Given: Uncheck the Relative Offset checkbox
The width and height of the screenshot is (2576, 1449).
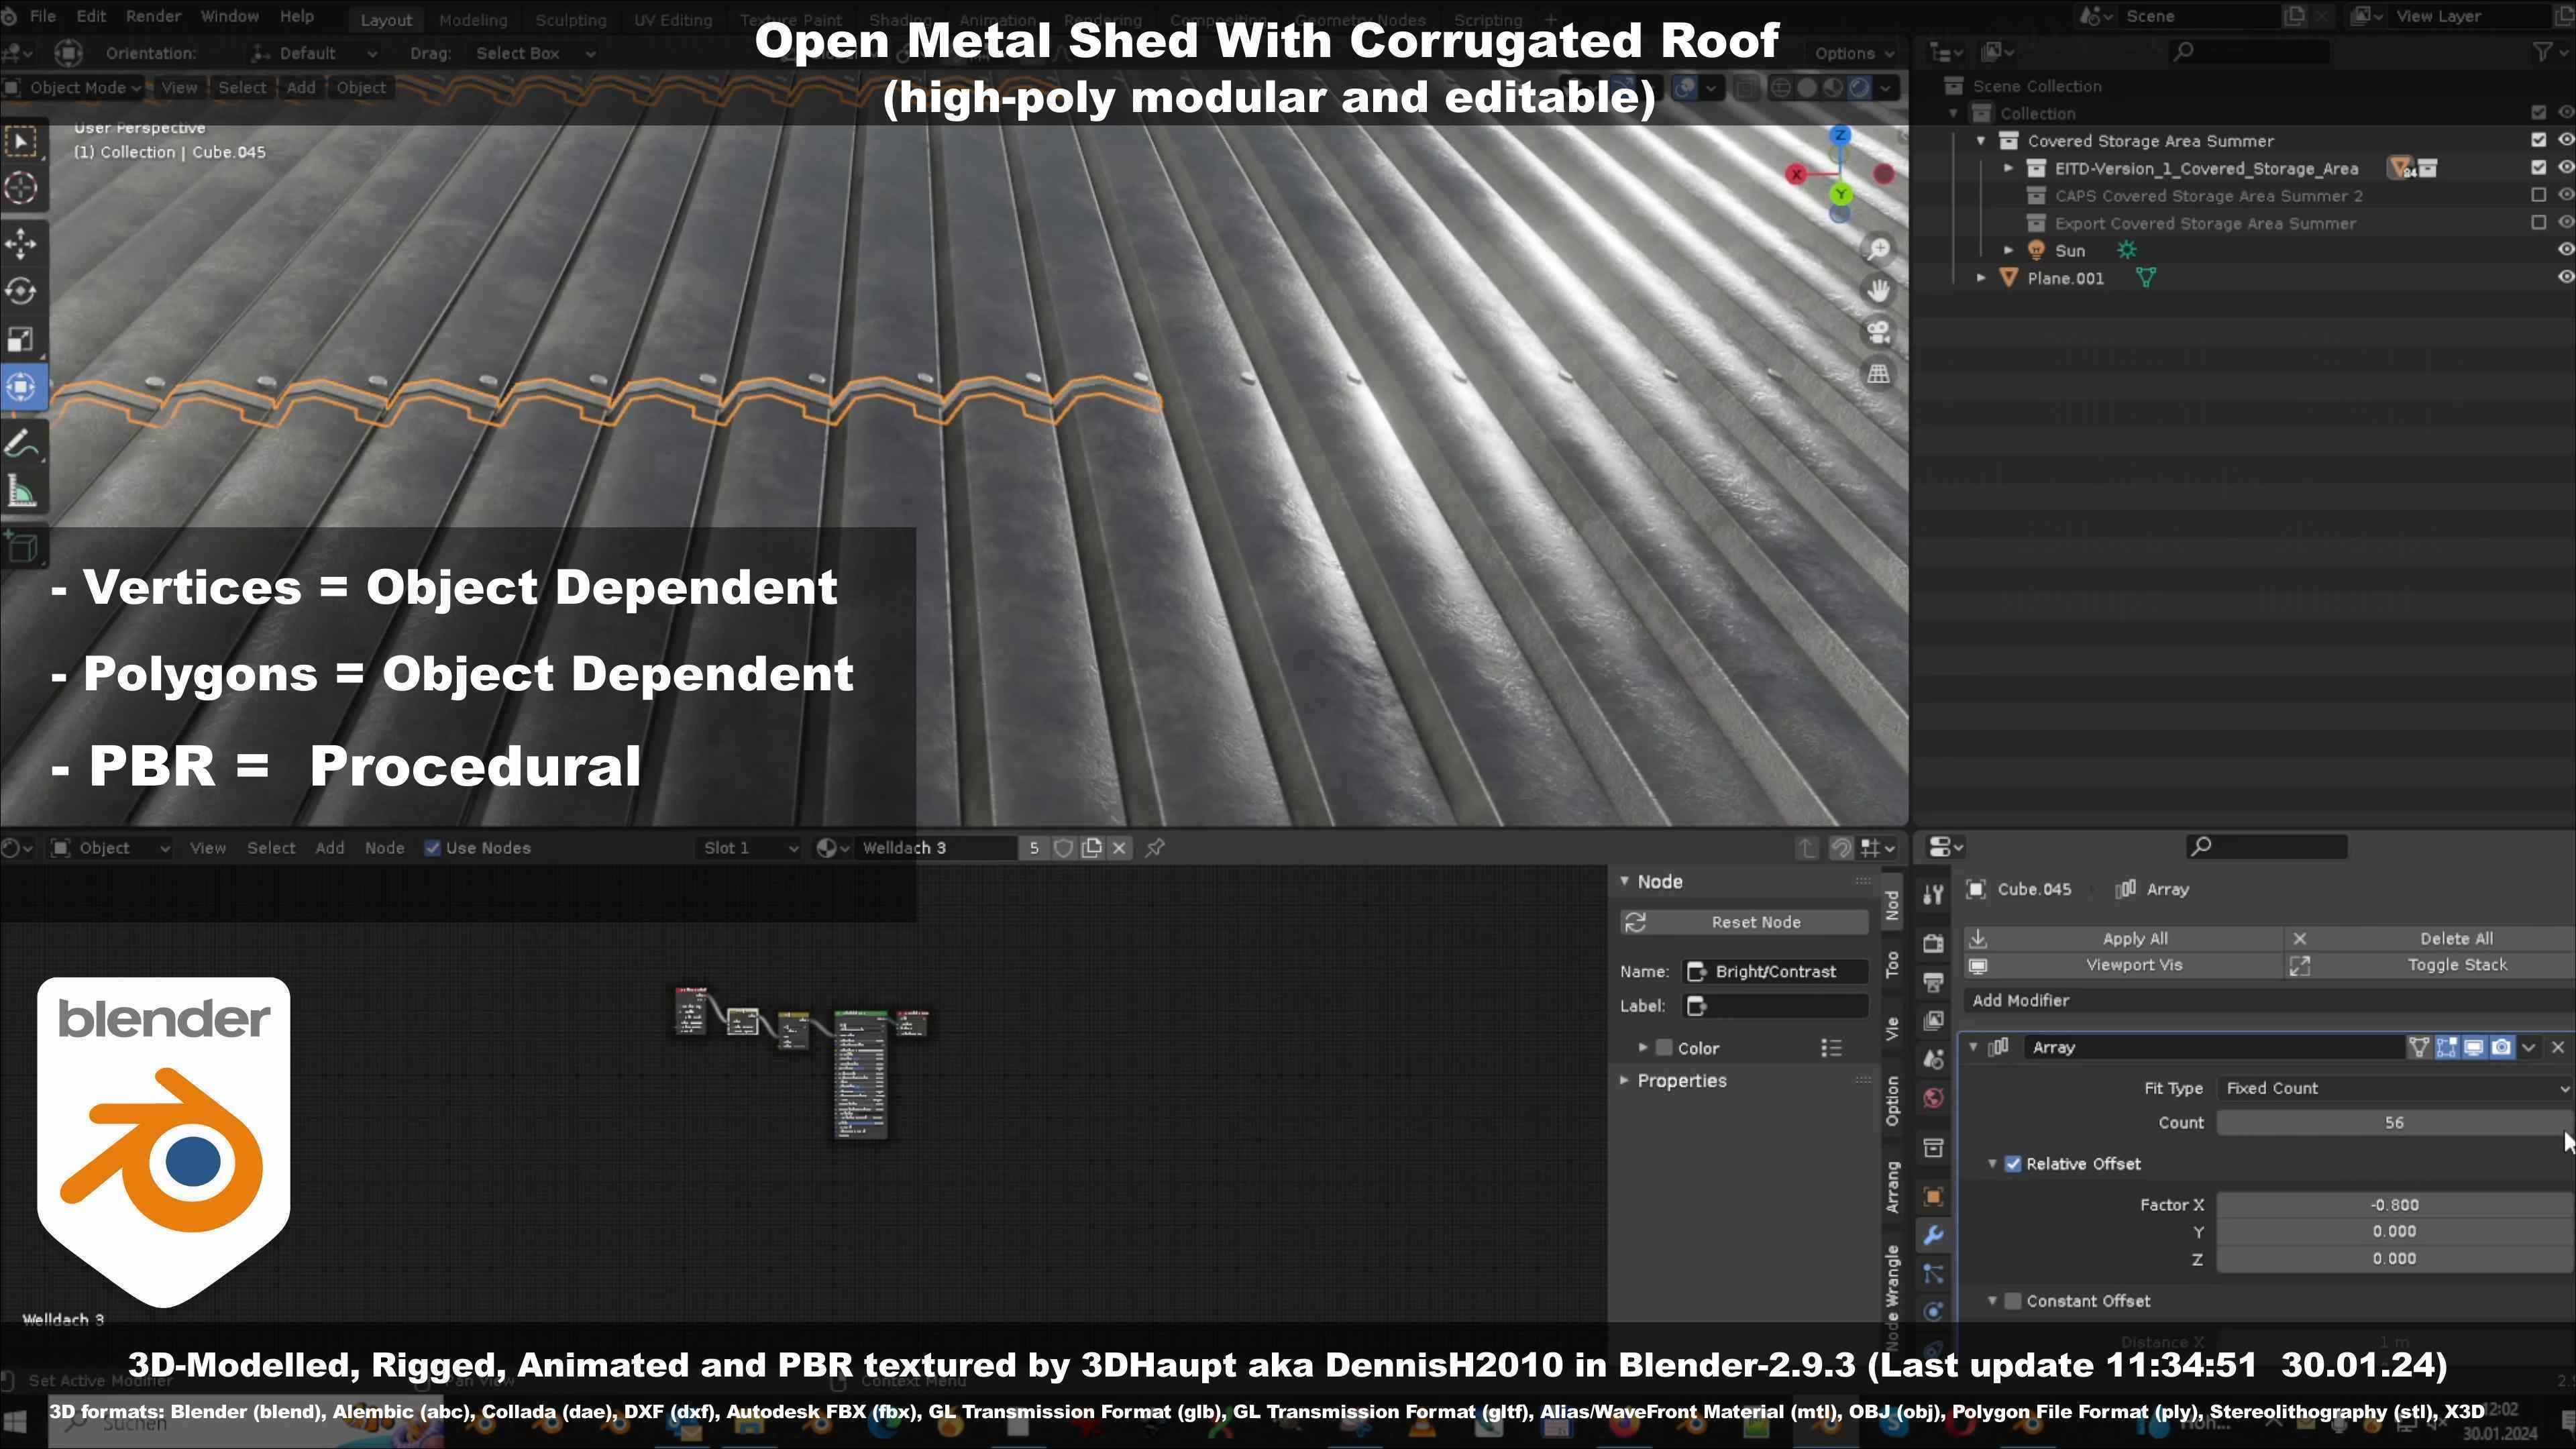Looking at the screenshot, I should (x=2013, y=1164).
